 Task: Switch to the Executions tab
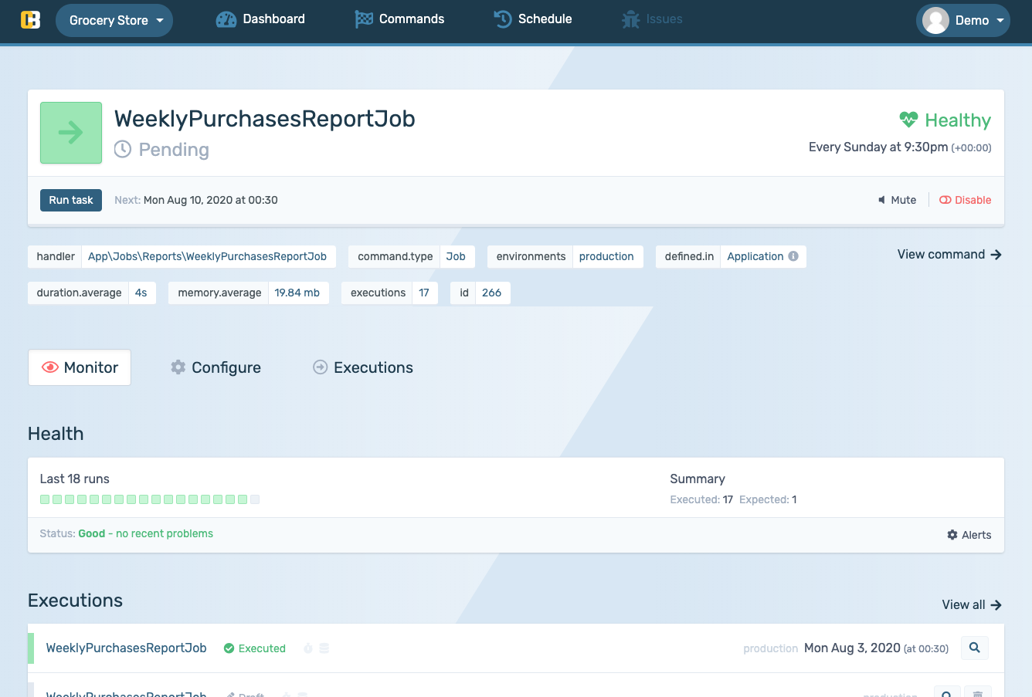(x=362, y=367)
